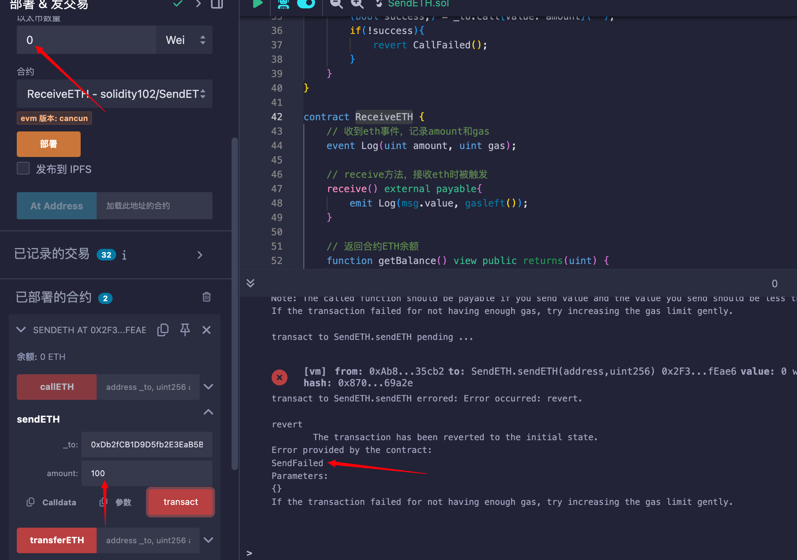The width and height of the screenshot is (797, 560).
Task: Expand the callETH function parameters
Action: [x=208, y=387]
